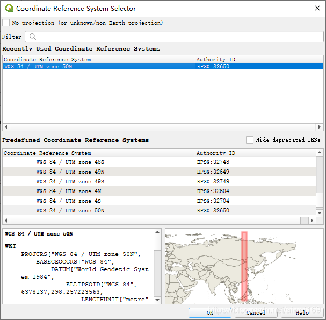
Task: Click into the Filter search field
Action: tap(174, 37)
